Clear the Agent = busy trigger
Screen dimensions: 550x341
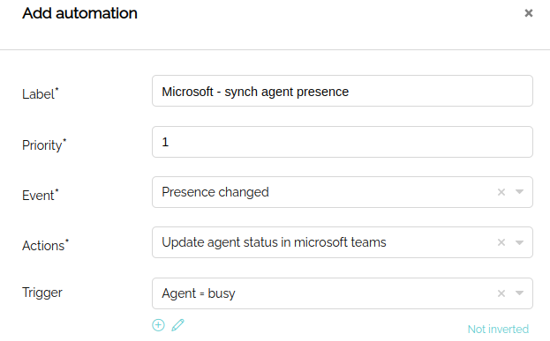click(x=501, y=293)
